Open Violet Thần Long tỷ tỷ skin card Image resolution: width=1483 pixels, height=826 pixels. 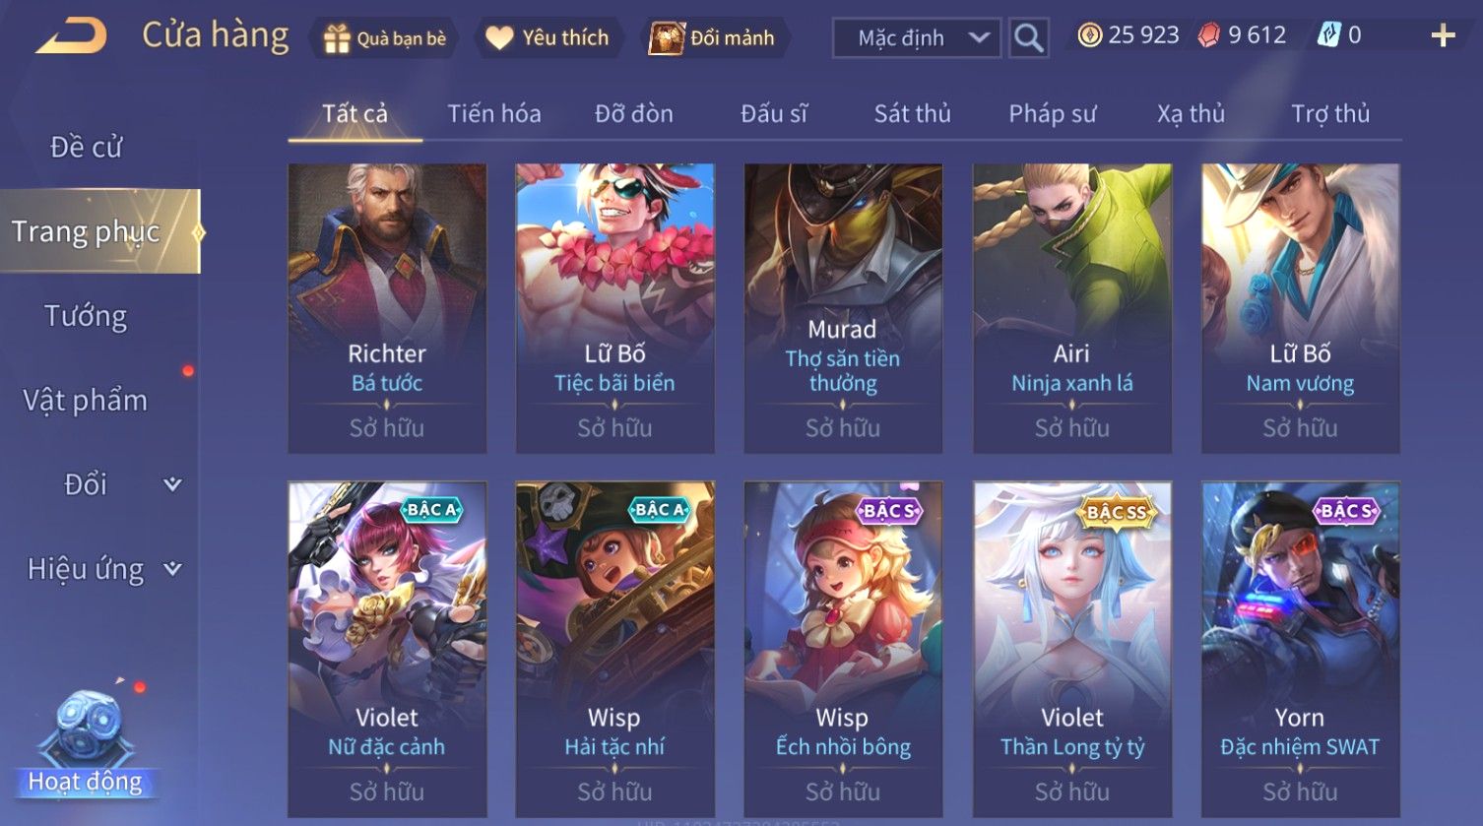coord(1072,649)
